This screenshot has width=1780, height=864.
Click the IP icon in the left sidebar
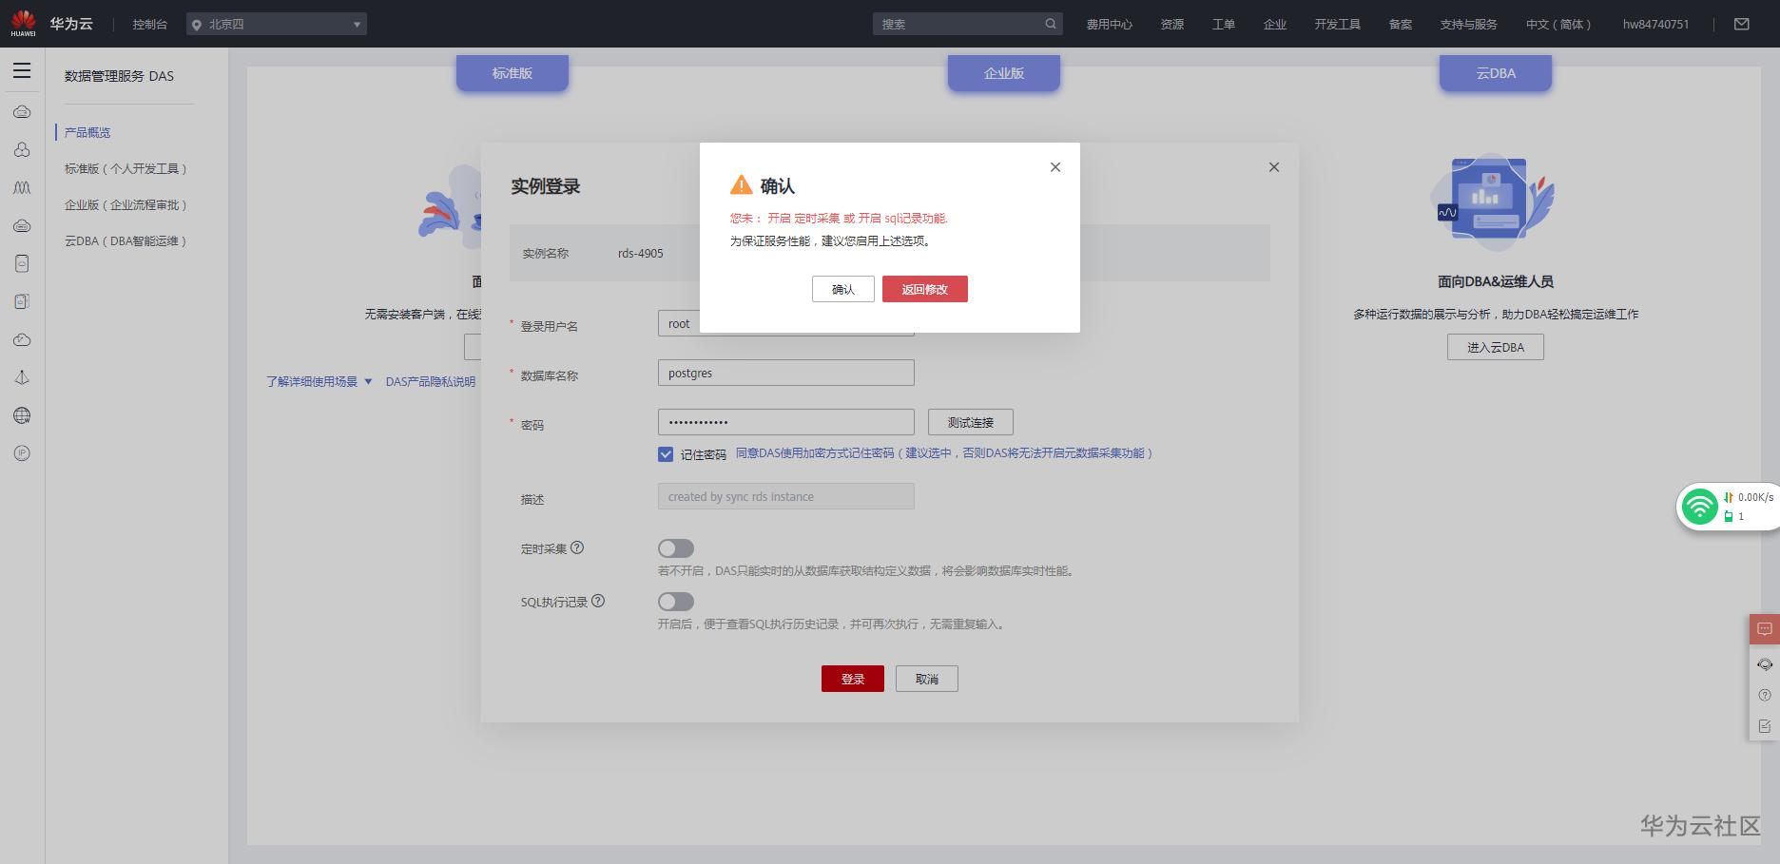tap(22, 453)
